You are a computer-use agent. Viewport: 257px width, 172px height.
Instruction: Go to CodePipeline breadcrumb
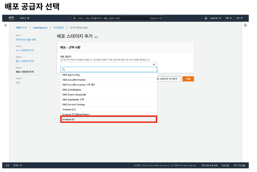point(40,28)
